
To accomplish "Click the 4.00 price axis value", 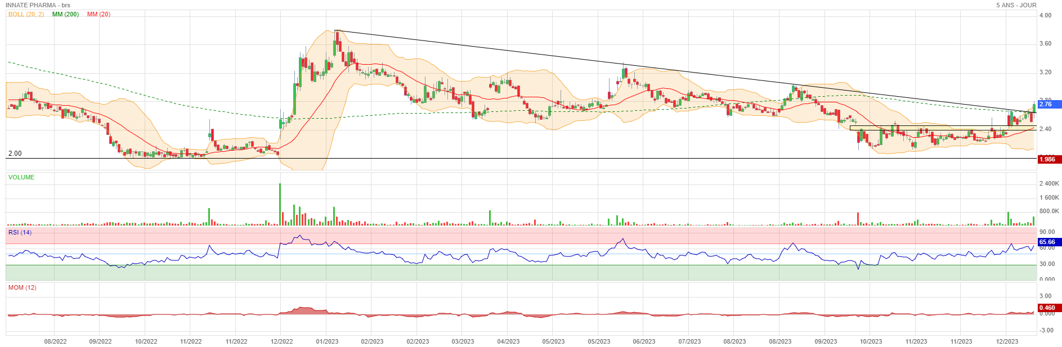I will [1045, 15].
